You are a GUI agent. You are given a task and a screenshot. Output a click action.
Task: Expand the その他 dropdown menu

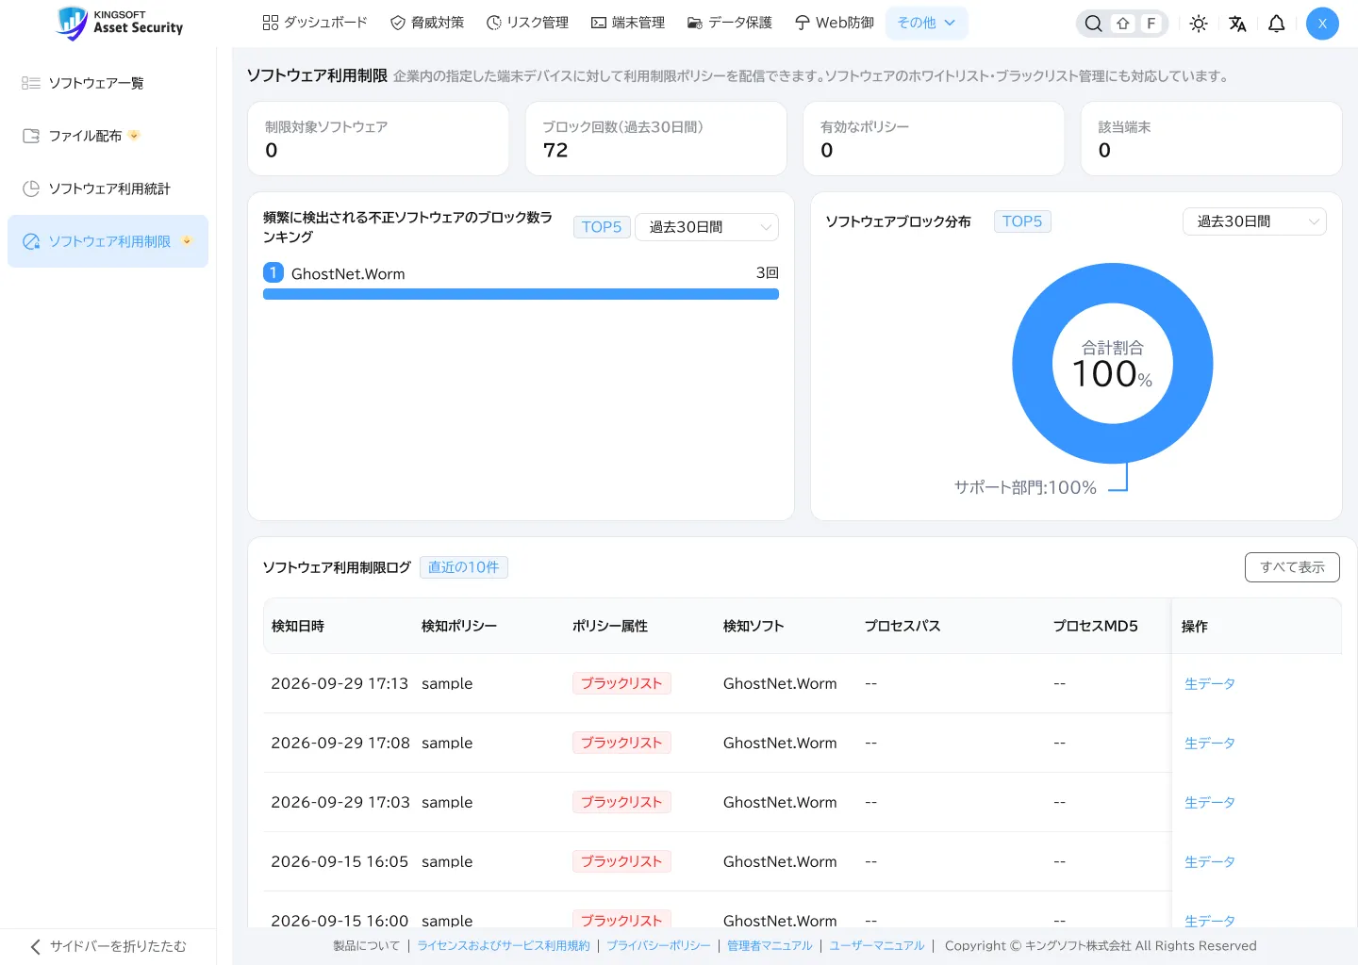pos(927,23)
